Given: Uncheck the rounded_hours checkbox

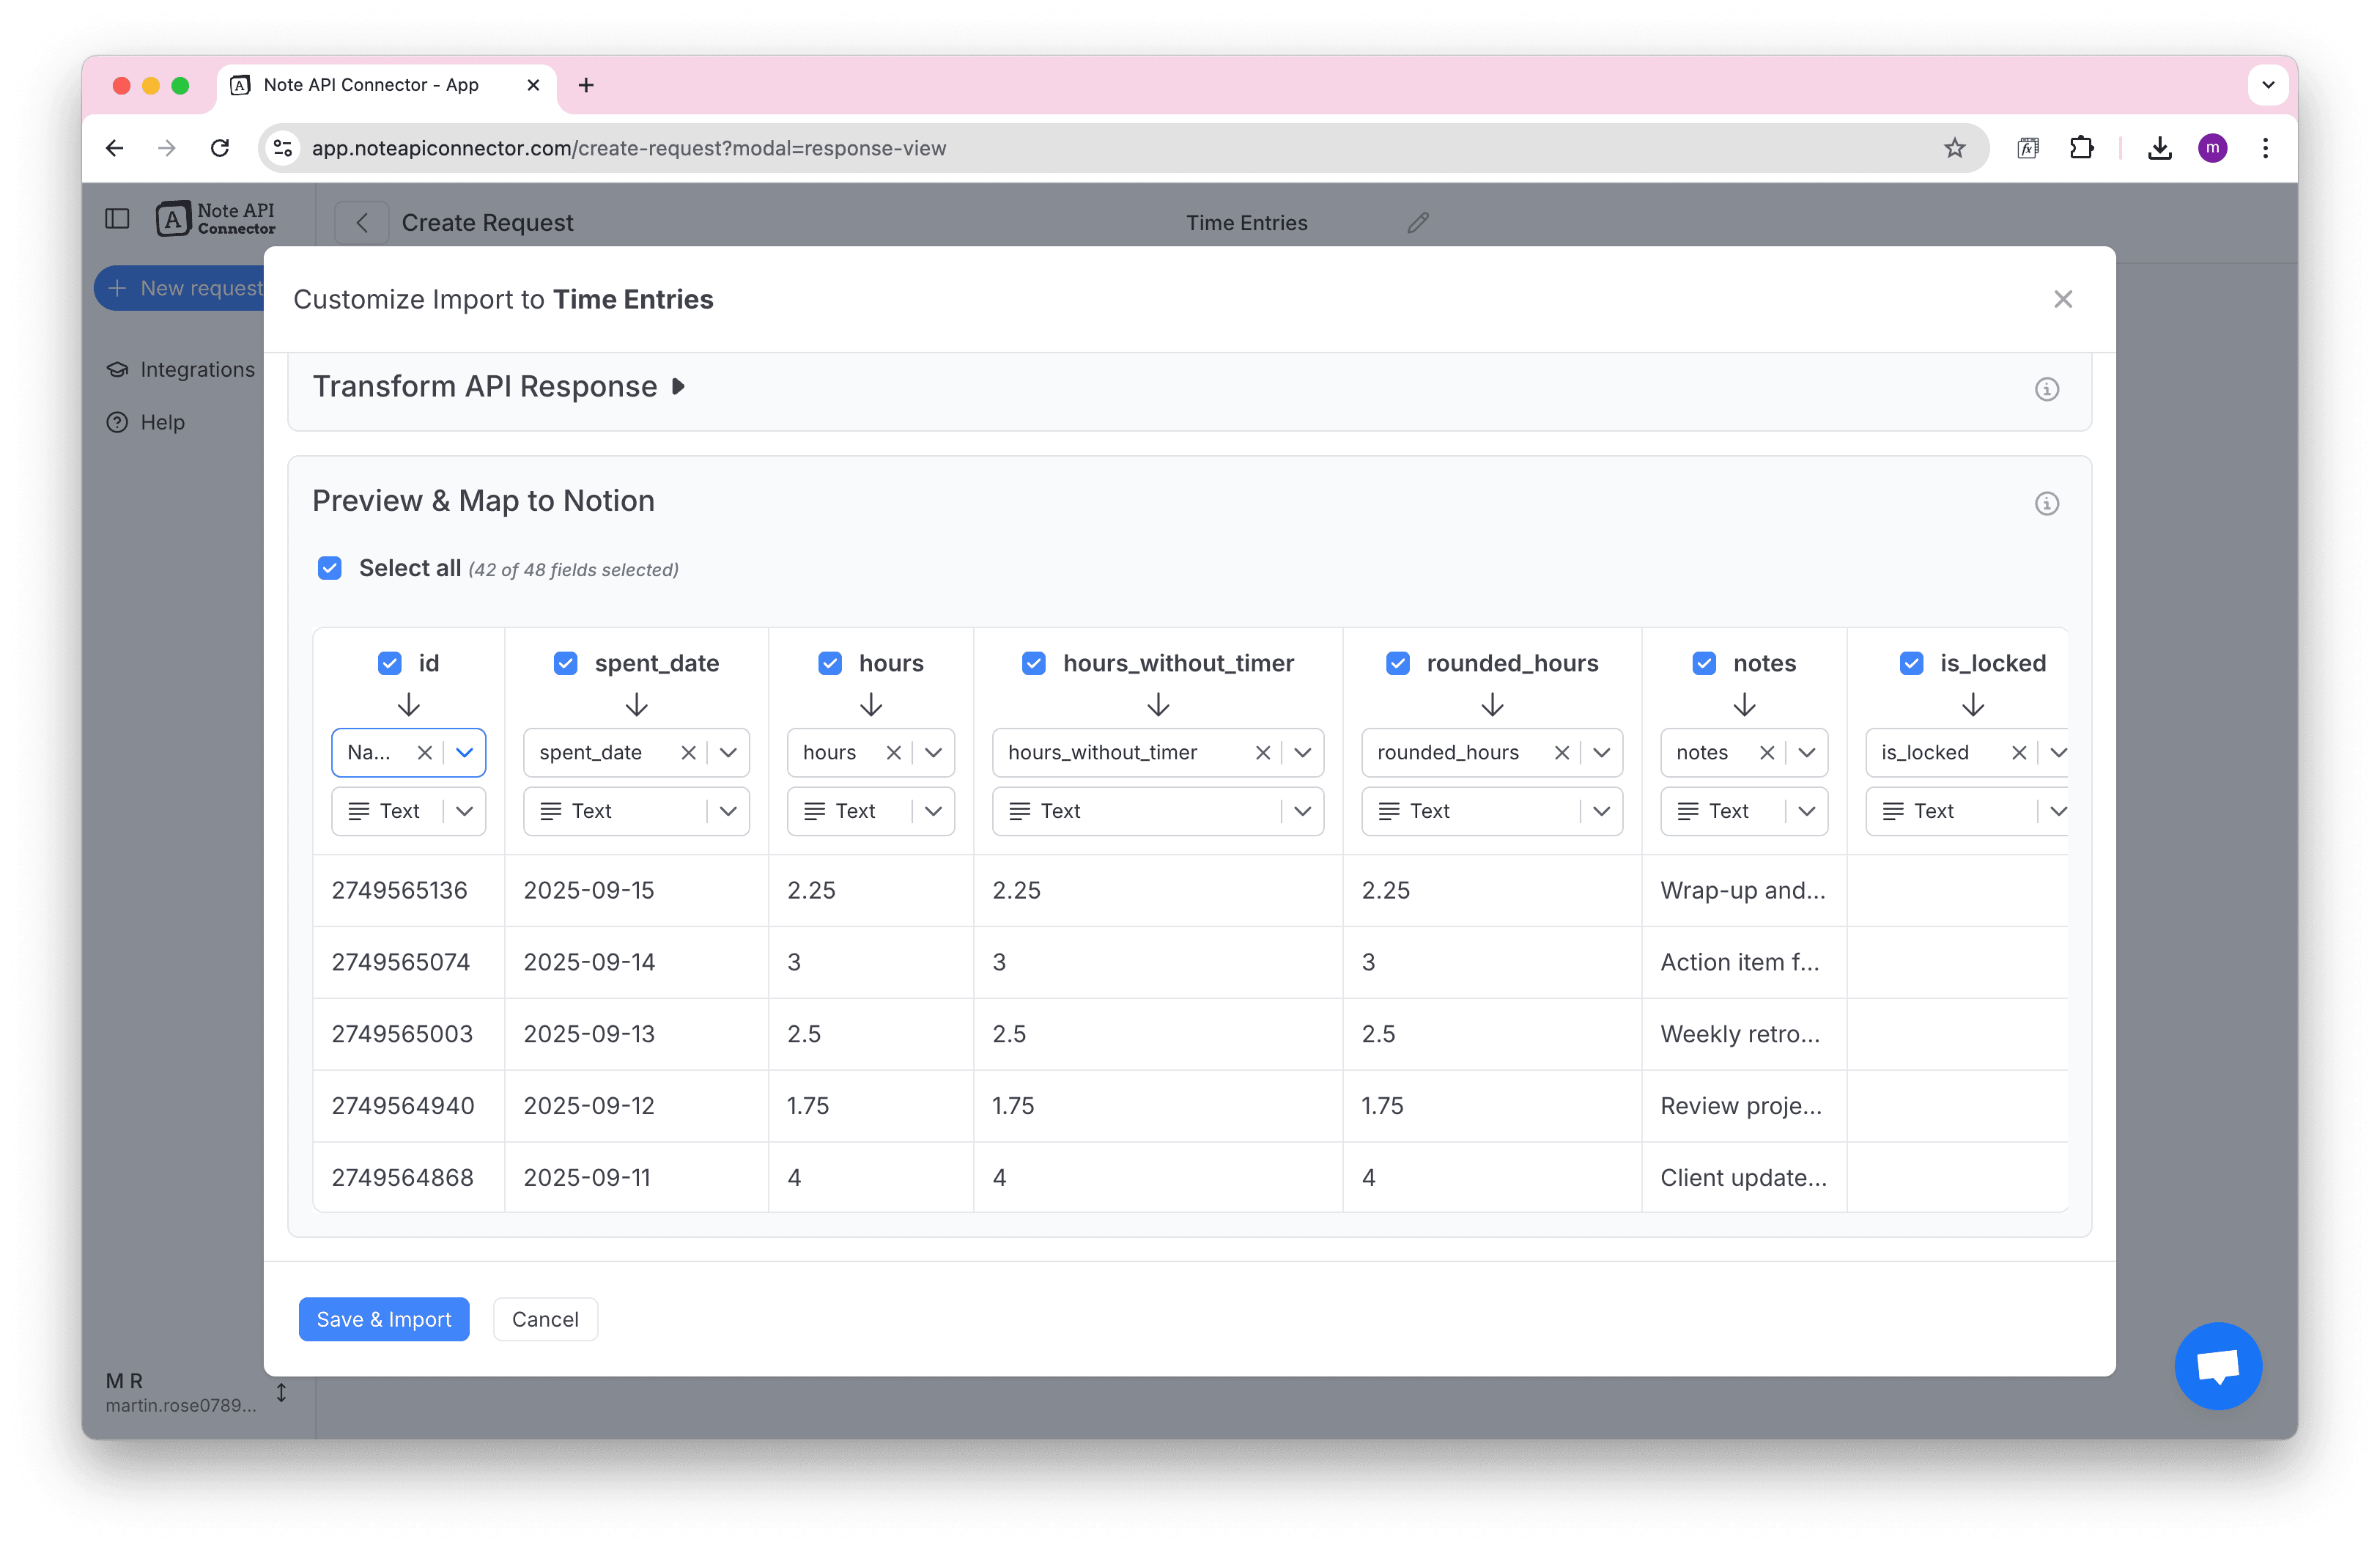Looking at the screenshot, I should pyautogui.click(x=1398, y=663).
